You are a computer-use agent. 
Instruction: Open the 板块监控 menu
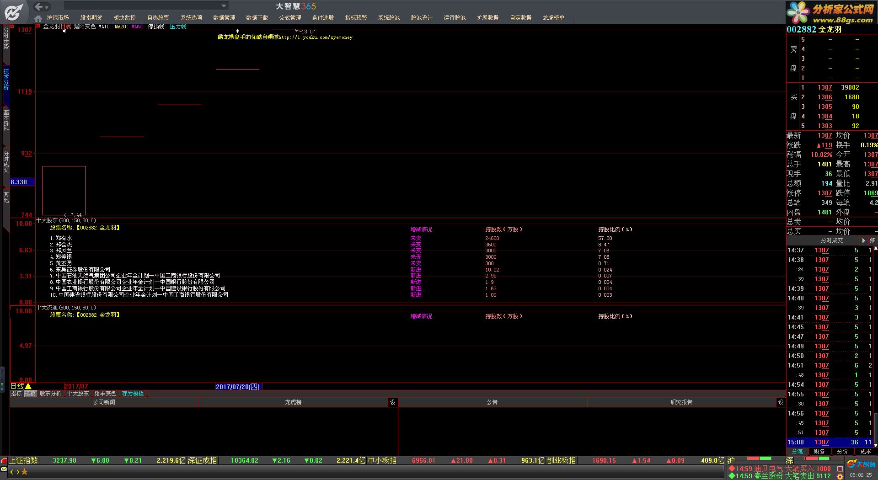point(124,18)
